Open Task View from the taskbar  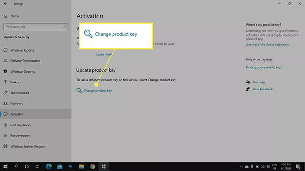click(38, 166)
